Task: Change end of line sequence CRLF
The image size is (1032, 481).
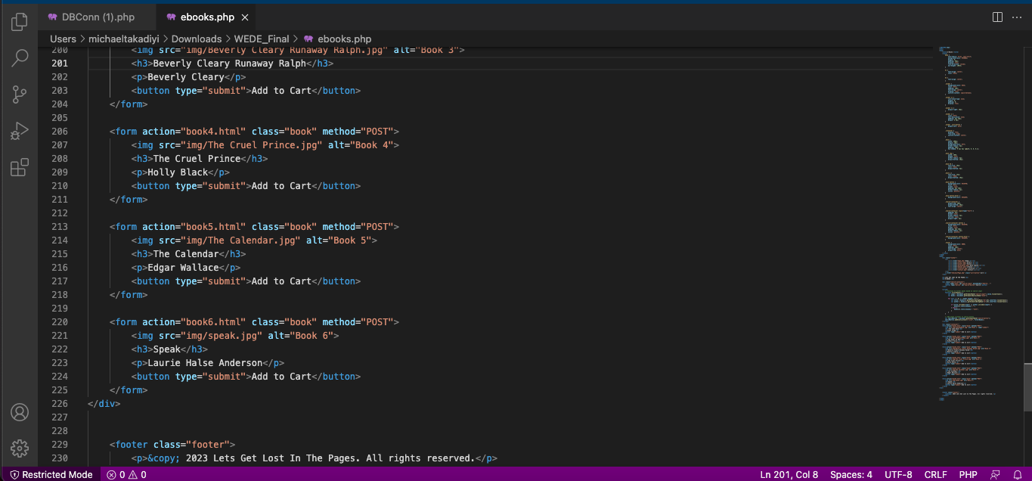Action: 935,475
